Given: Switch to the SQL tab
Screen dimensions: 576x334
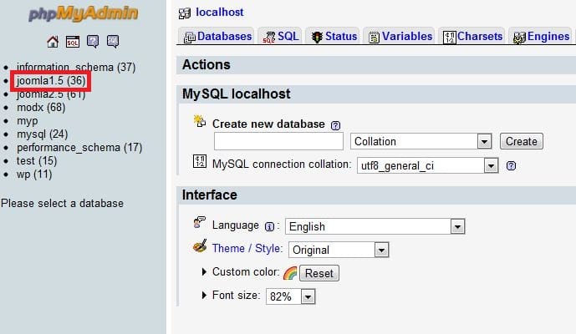Looking at the screenshot, I should 280,37.
